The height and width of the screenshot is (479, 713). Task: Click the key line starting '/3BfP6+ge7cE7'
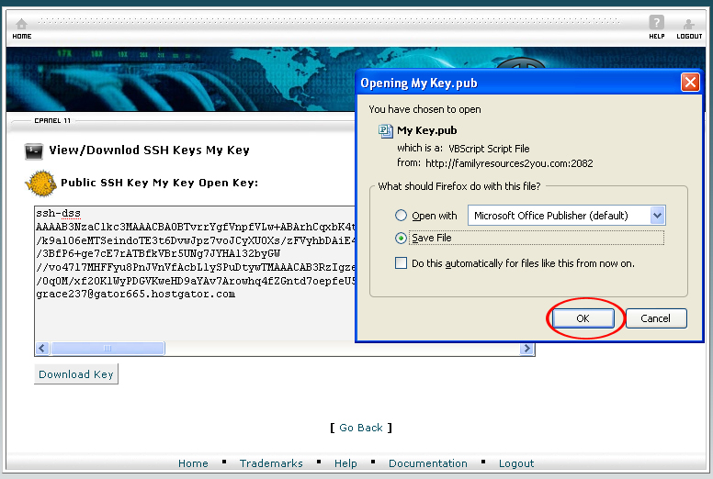click(x=158, y=253)
